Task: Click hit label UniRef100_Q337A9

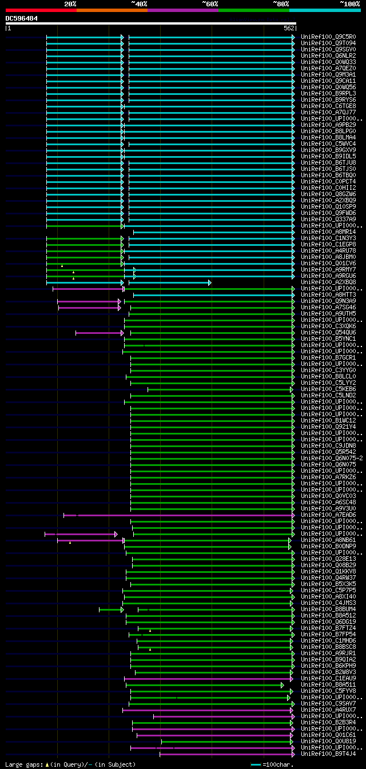Action: (328, 219)
